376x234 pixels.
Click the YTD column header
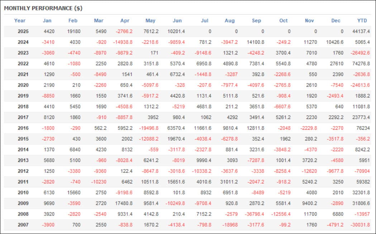(x=362, y=21)
